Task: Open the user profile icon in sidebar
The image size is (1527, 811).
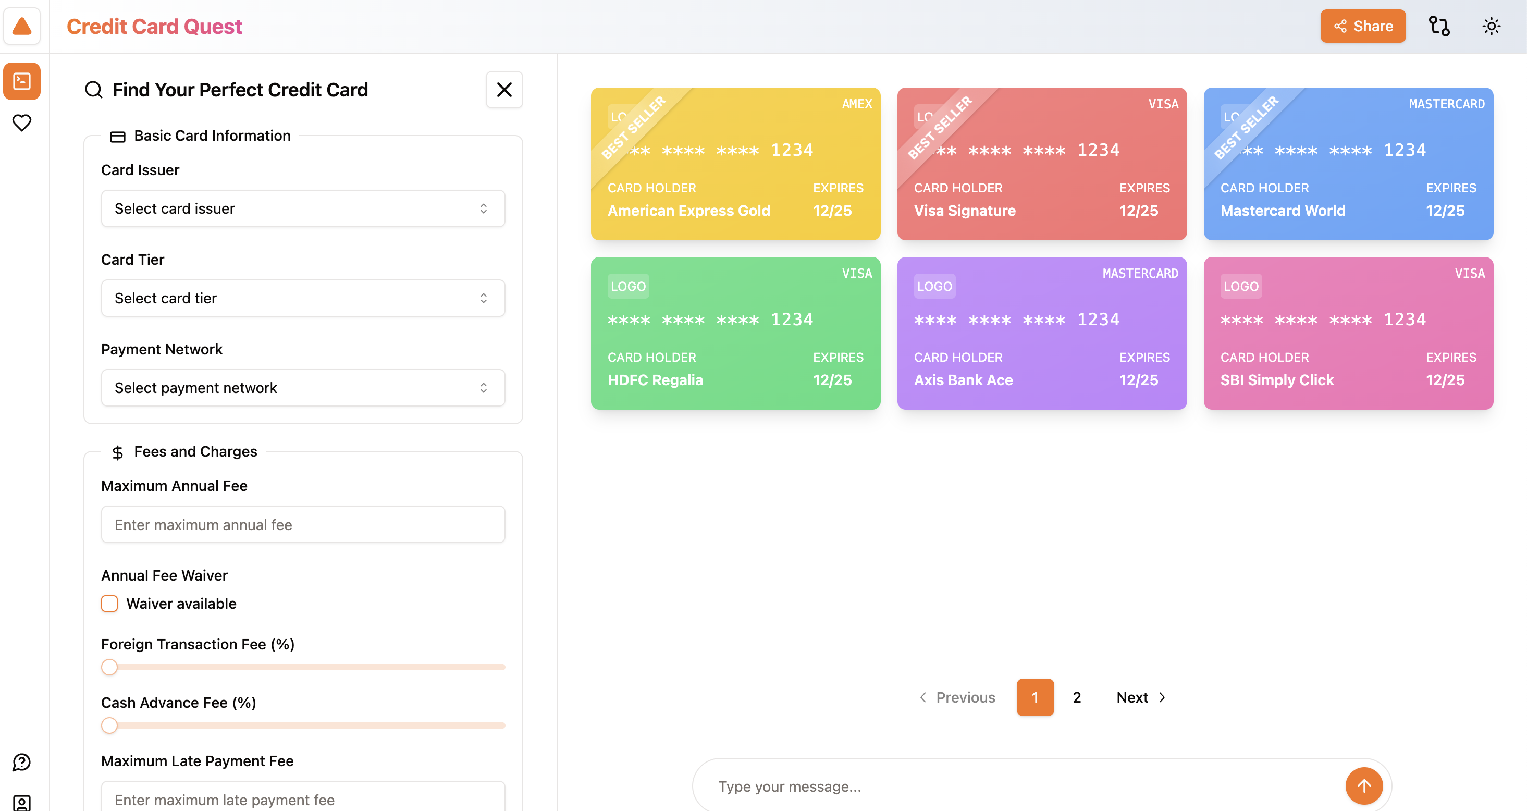Action: click(x=22, y=803)
